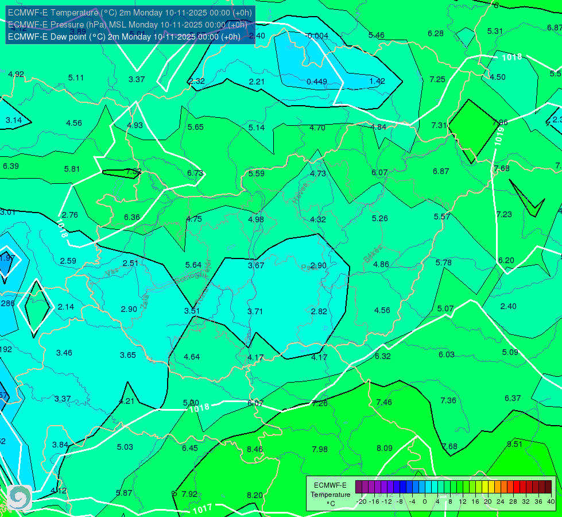Click the 1017 isobar label
Screen dimensions: 562x517
coord(203,509)
